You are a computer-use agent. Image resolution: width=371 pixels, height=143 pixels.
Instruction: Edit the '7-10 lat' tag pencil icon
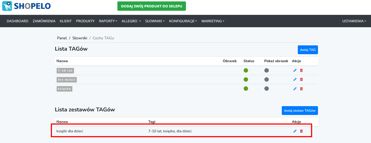[295, 70]
